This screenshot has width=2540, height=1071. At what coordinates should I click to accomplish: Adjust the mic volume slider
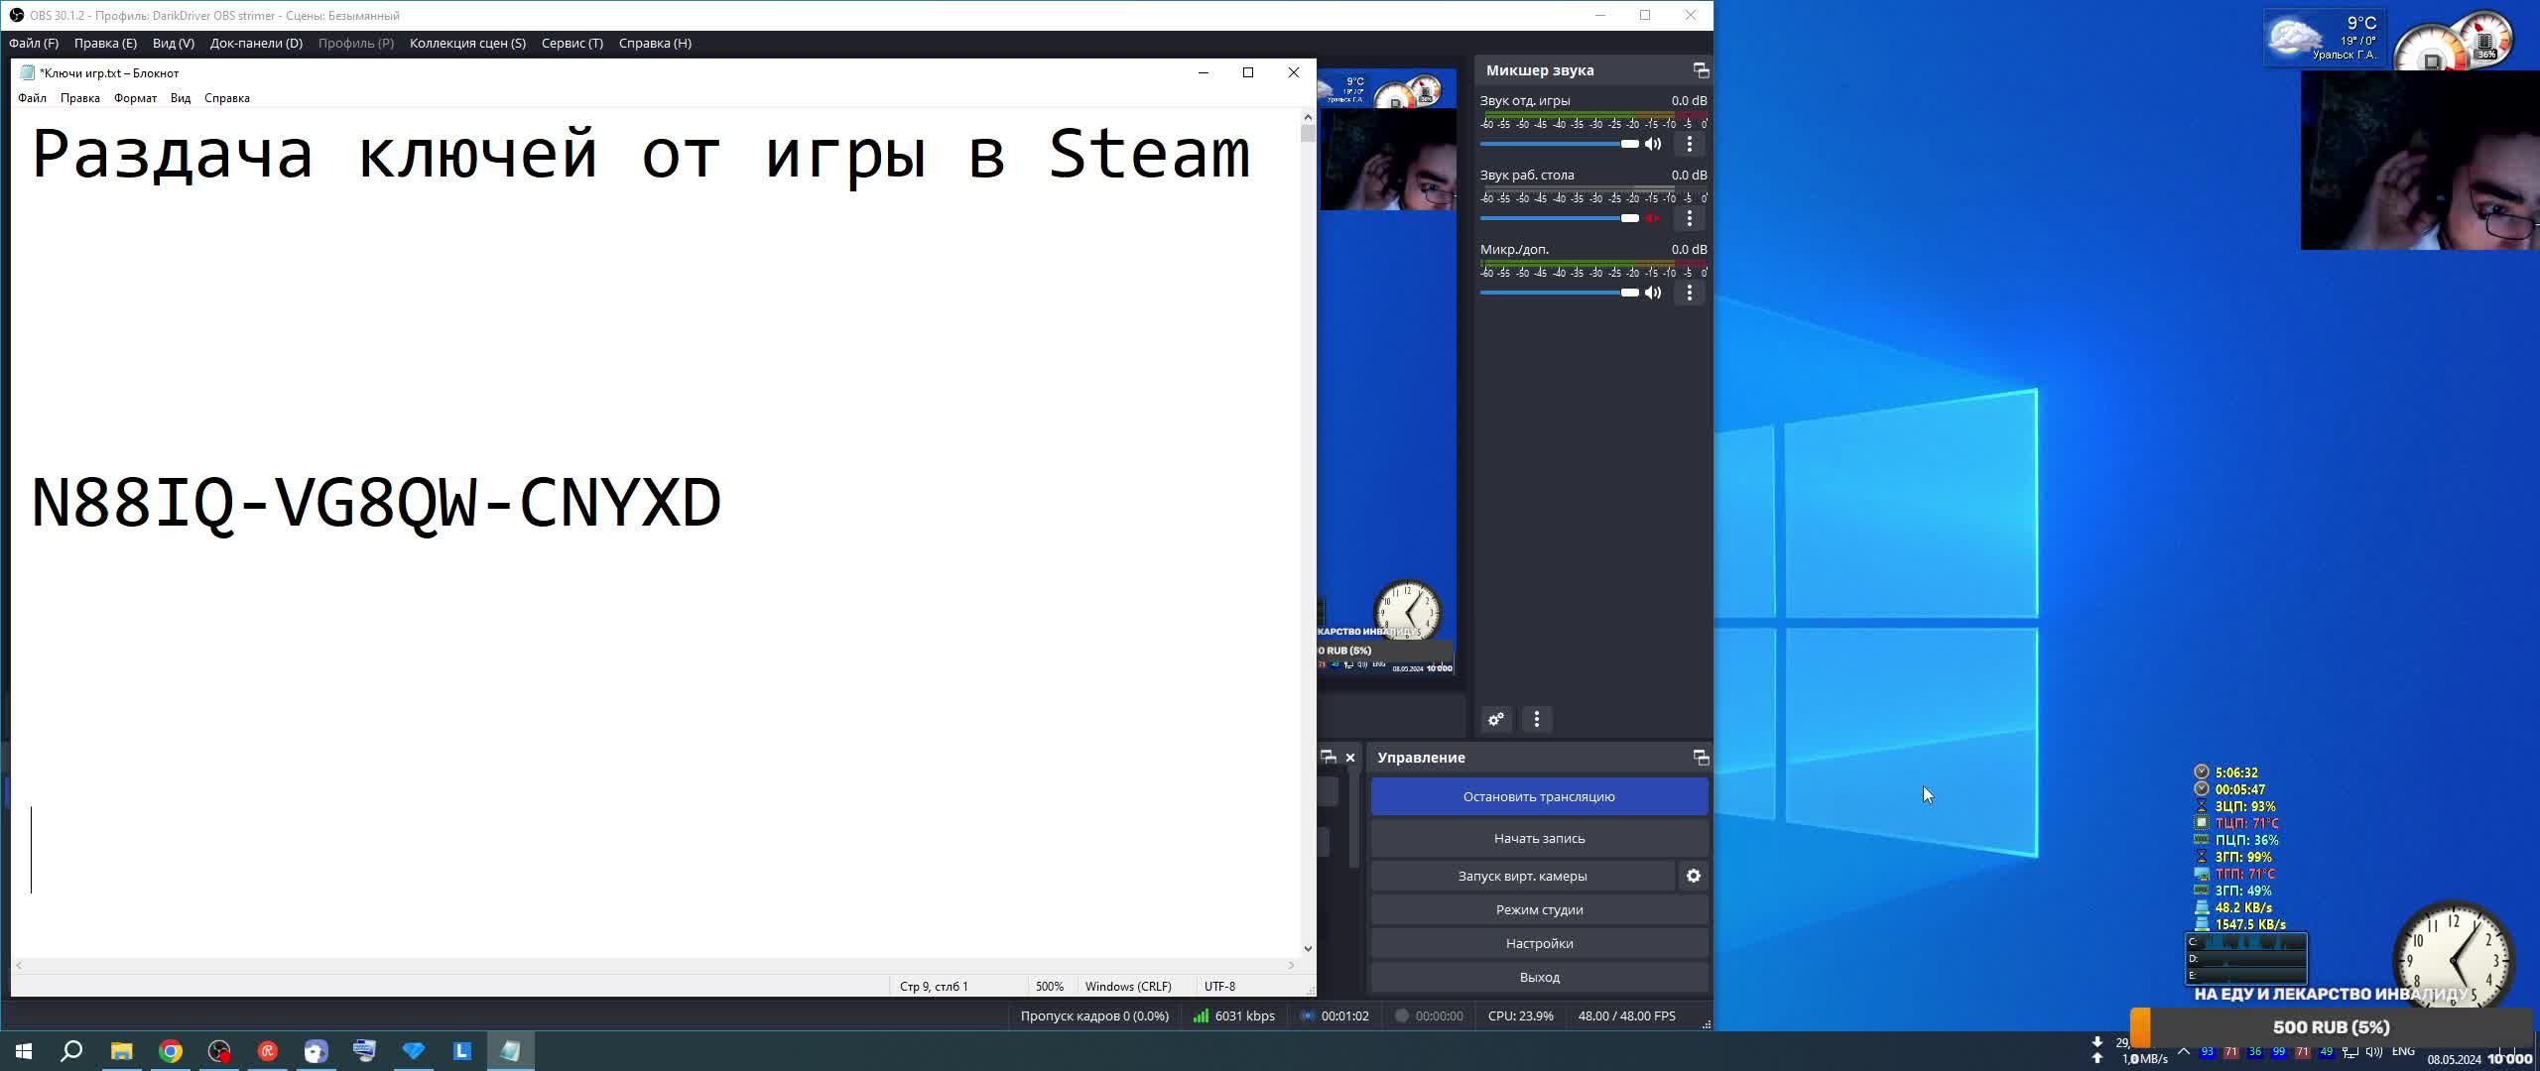[x=1629, y=293]
